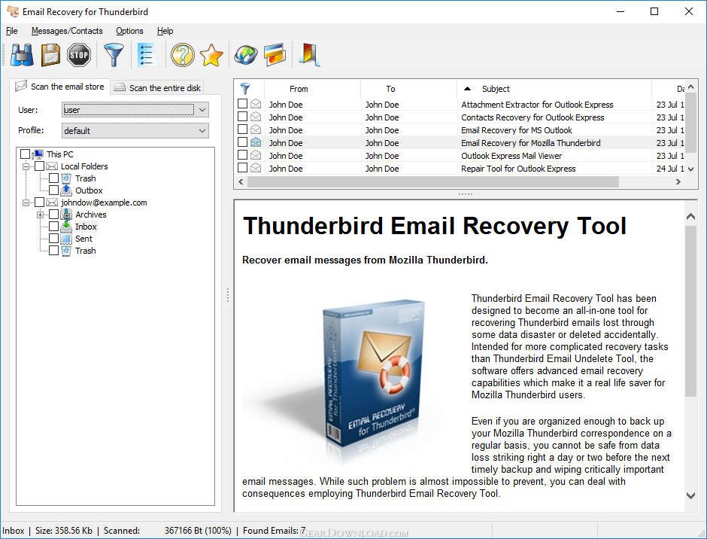Click message list horizontal scroll right arrow
The width and height of the screenshot is (707, 539).
point(678,181)
